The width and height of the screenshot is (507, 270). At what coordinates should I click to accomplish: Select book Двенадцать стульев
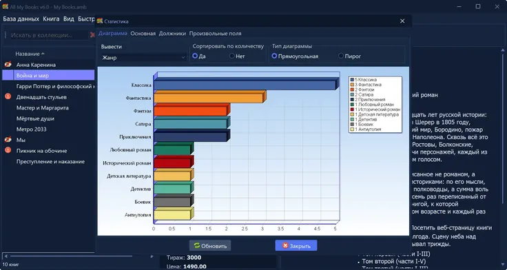(41, 97)
